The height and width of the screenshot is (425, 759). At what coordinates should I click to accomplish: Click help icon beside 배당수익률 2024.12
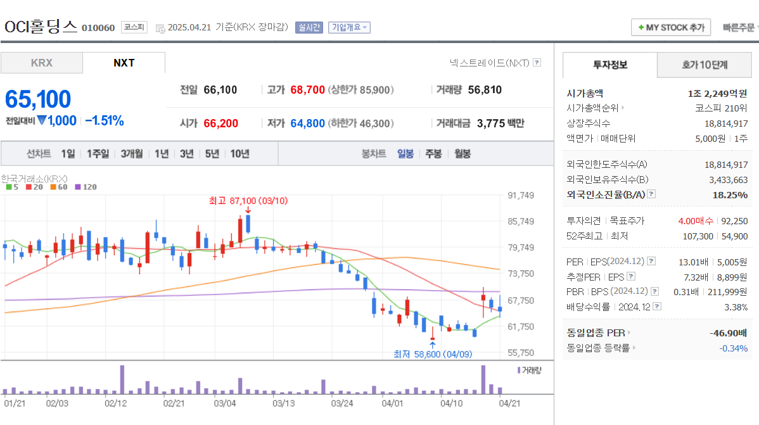tap(656, 305)
